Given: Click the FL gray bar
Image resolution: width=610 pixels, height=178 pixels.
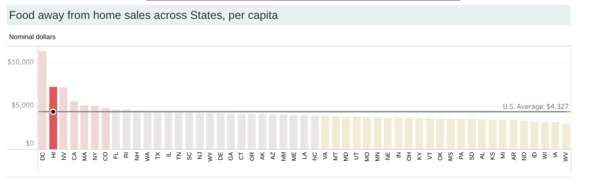Looking at the screenshot, I should [116, 129].
